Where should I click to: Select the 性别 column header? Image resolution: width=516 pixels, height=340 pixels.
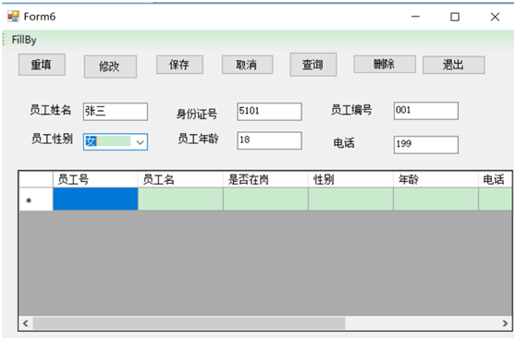coord(350,179)
